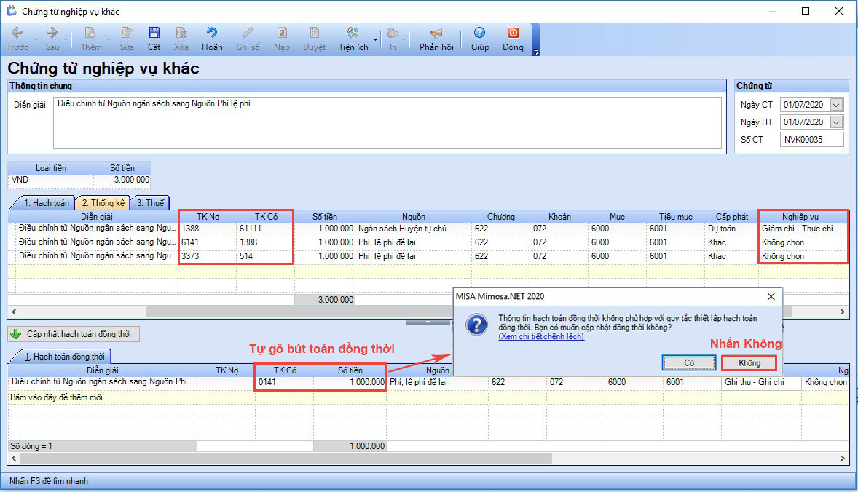Click the Diễn giải description text box

[387, 123]
